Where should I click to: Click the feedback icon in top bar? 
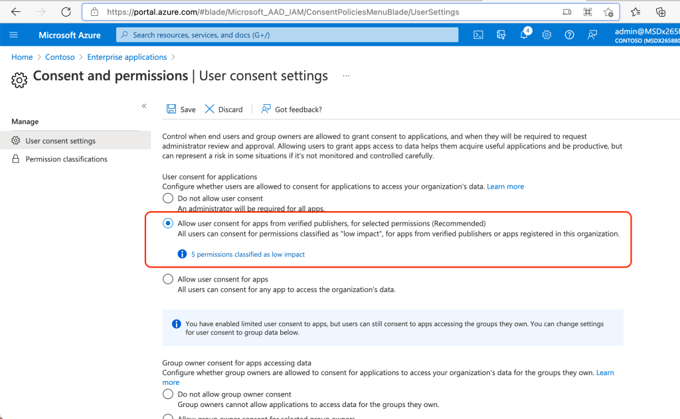pyautogui.click(x=592, y=35)
